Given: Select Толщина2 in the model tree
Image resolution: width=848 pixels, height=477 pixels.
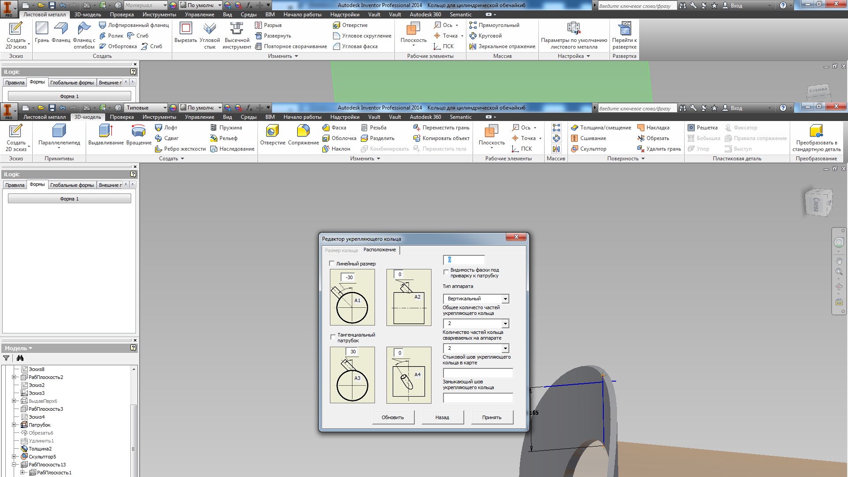Looking at the screenshot, I should pyautogui.click(x=40, y=449).
